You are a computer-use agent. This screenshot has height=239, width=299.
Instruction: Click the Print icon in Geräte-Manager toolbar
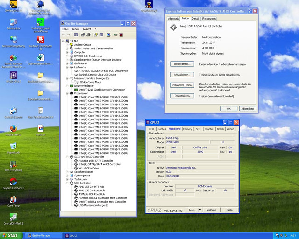[x=88, y=35]
